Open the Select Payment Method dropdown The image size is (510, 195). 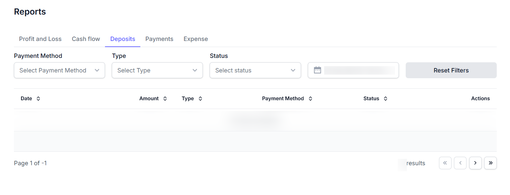59,70
